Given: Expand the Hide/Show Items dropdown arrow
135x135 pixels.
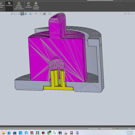Looking at the screenshot, I should pos(38,14).
